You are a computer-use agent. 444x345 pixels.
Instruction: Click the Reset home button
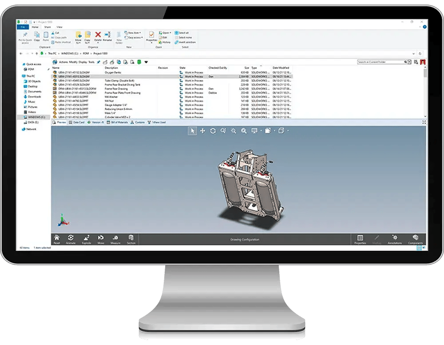point(57,239)
